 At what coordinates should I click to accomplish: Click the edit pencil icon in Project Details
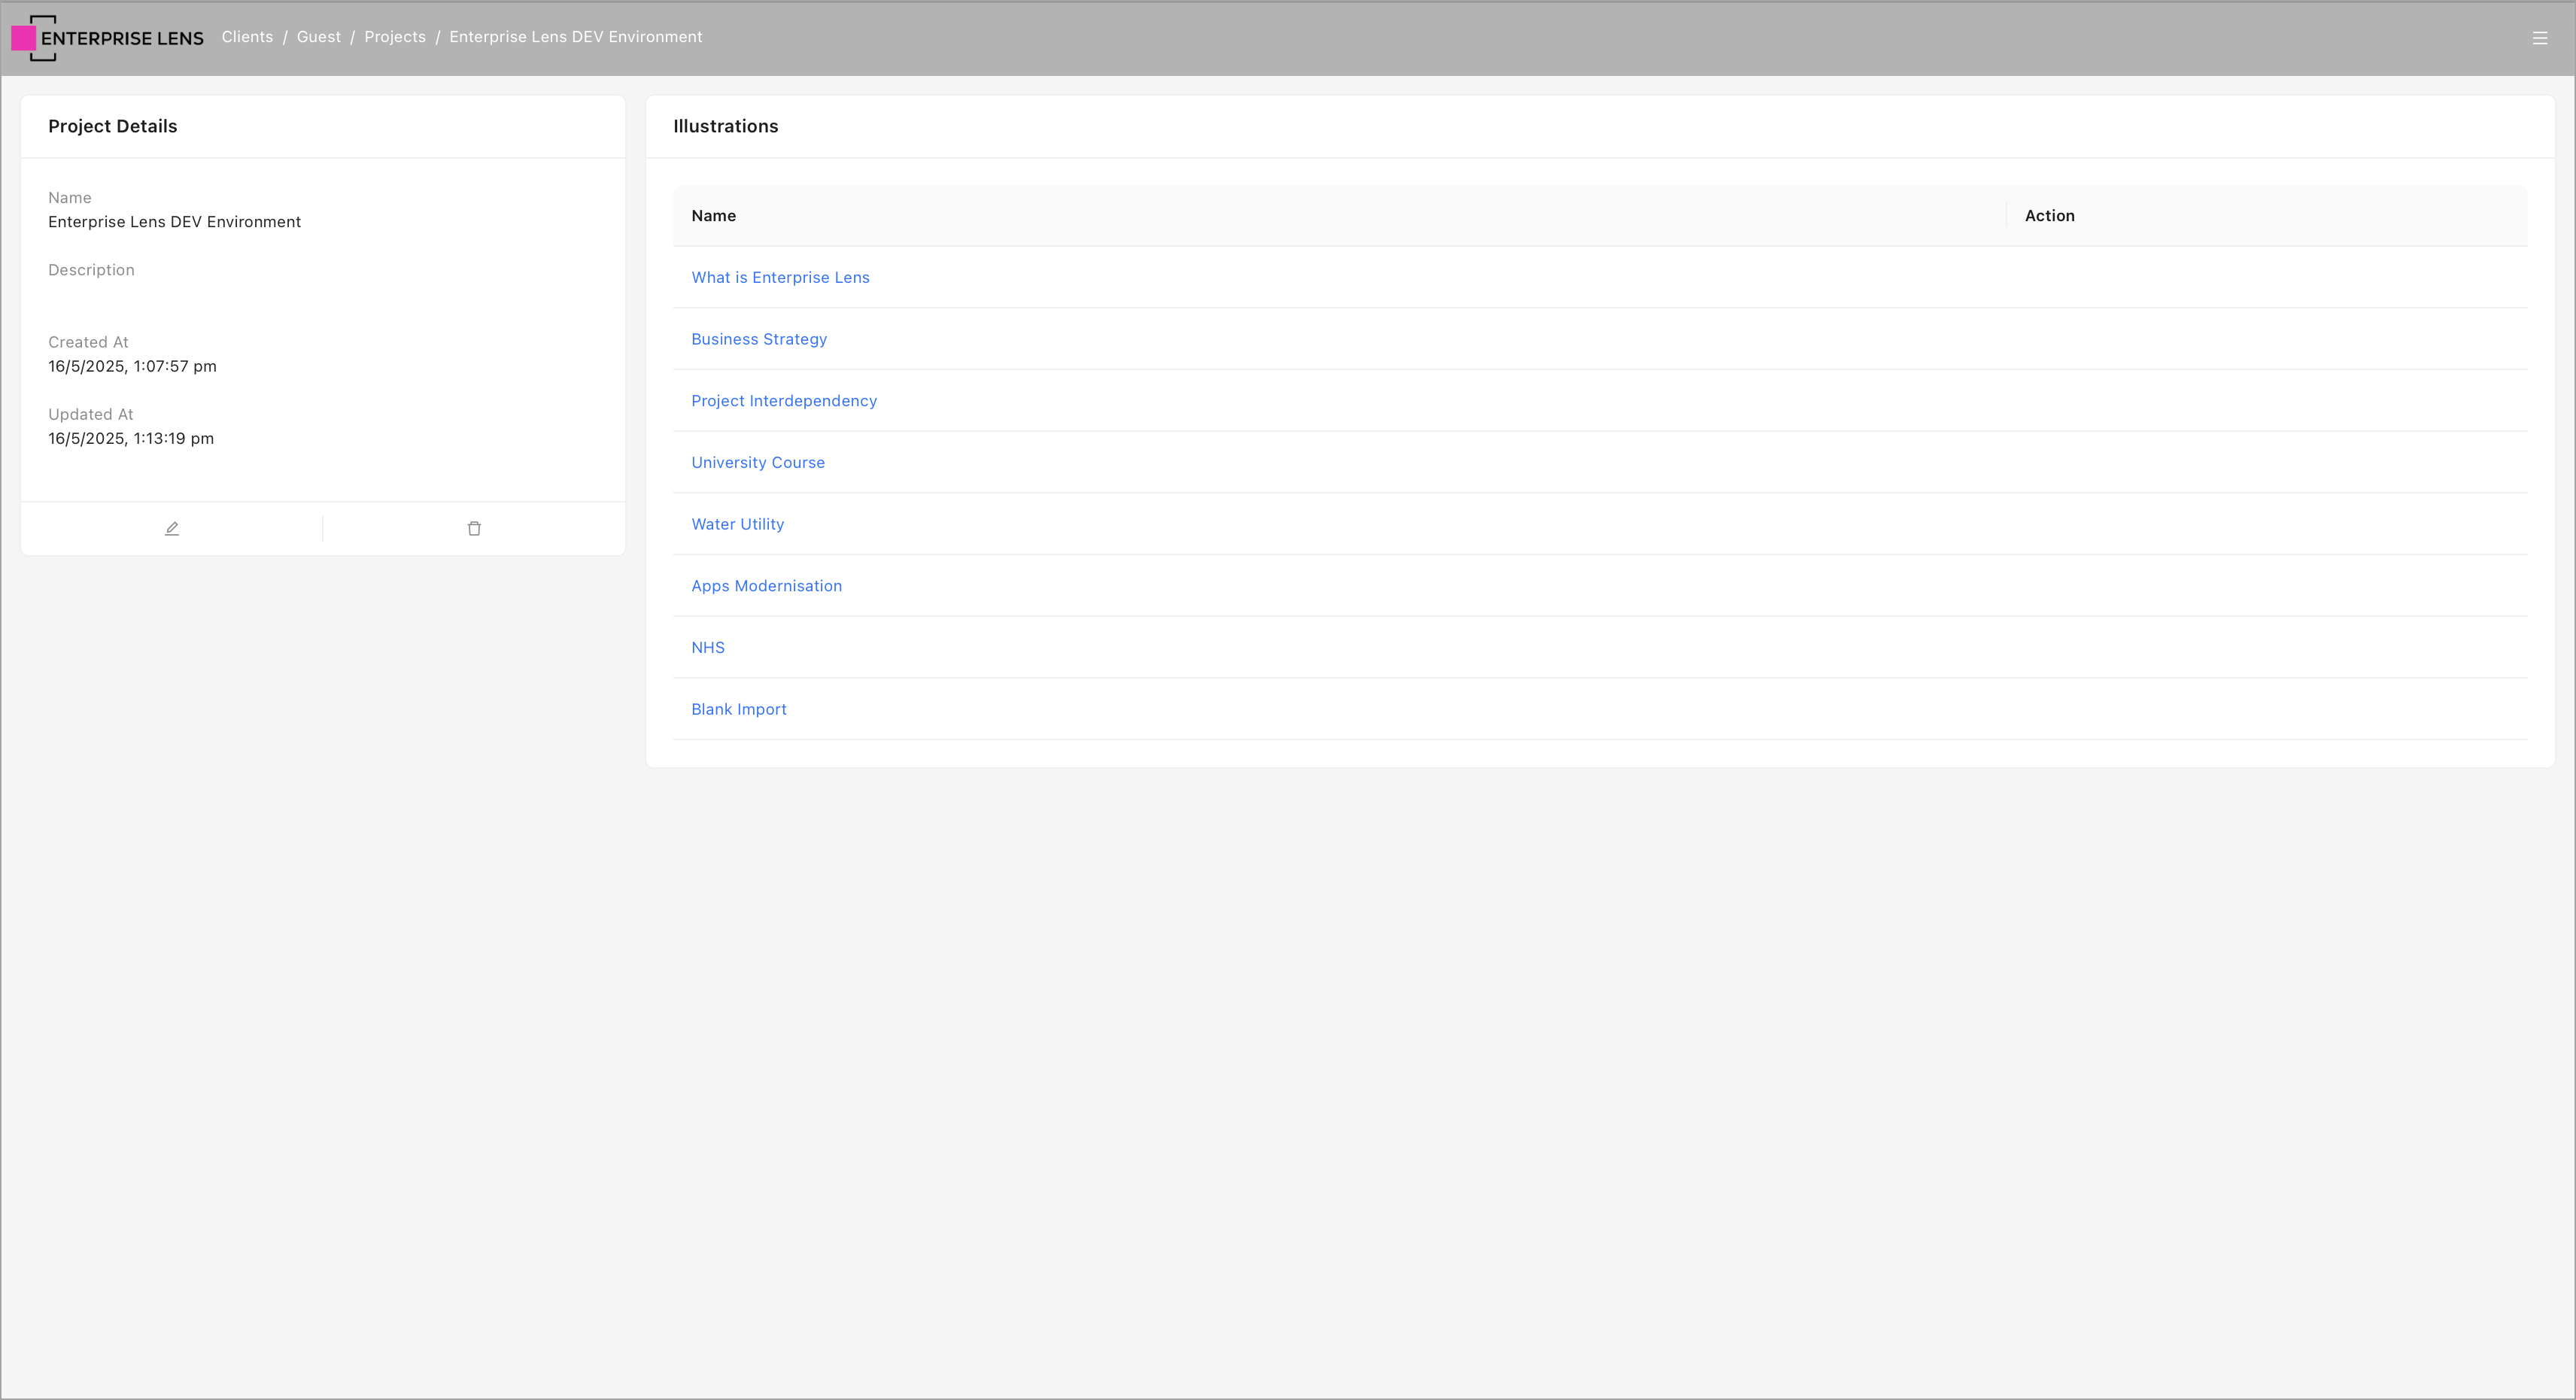[x=172, y=528]
